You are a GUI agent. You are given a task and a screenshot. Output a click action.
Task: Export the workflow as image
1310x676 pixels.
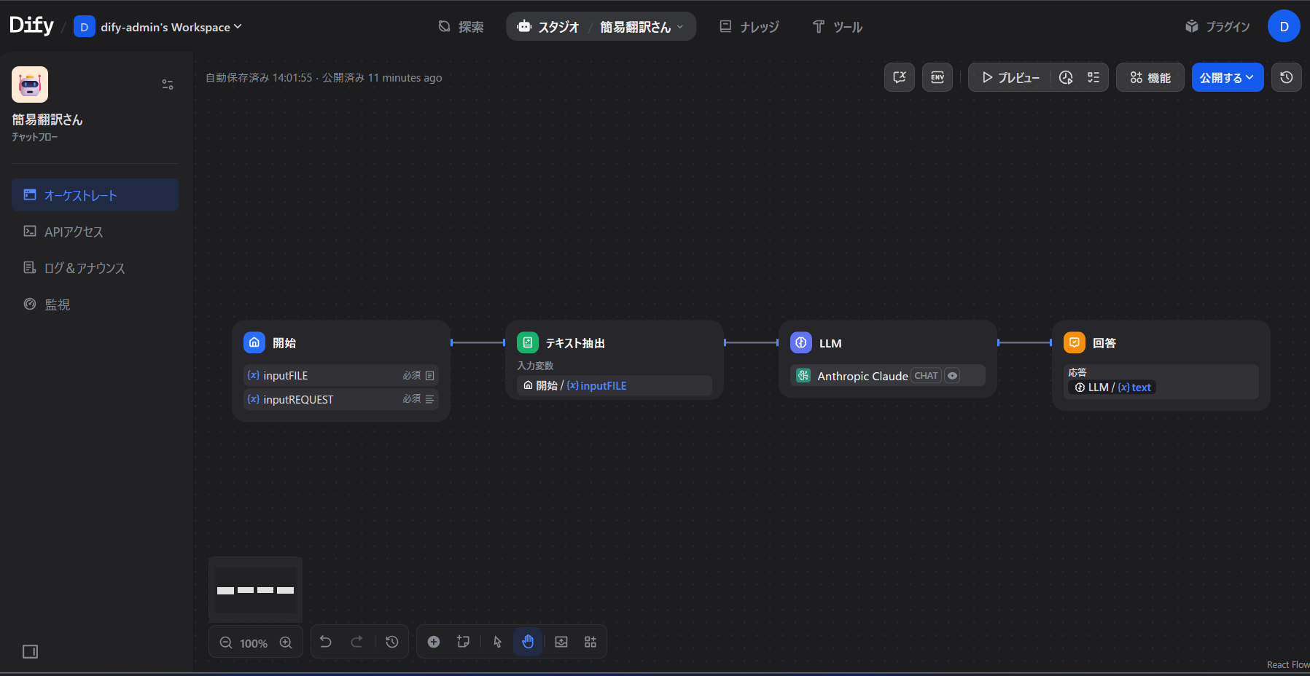pos(561,642)
